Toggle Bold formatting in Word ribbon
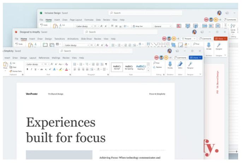 point(28,69)
